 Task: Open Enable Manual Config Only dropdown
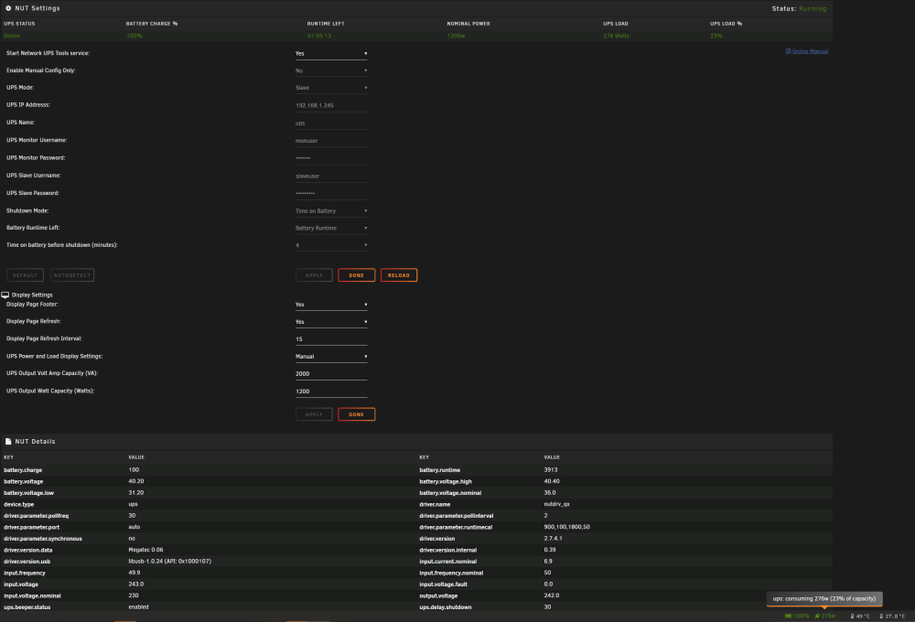tap(331, 70)
